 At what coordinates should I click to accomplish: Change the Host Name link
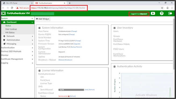tap(74, 31)
